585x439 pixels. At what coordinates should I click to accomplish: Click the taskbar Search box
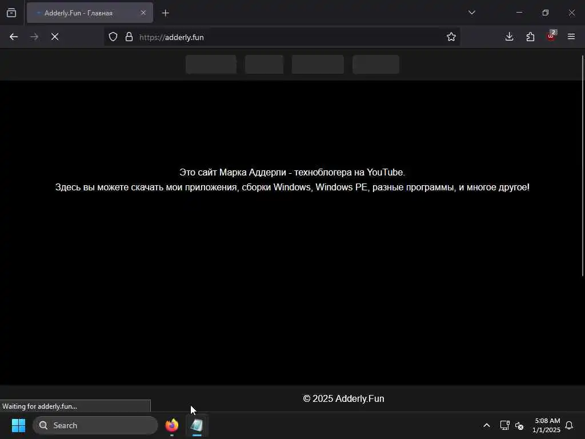coord(95,425)
